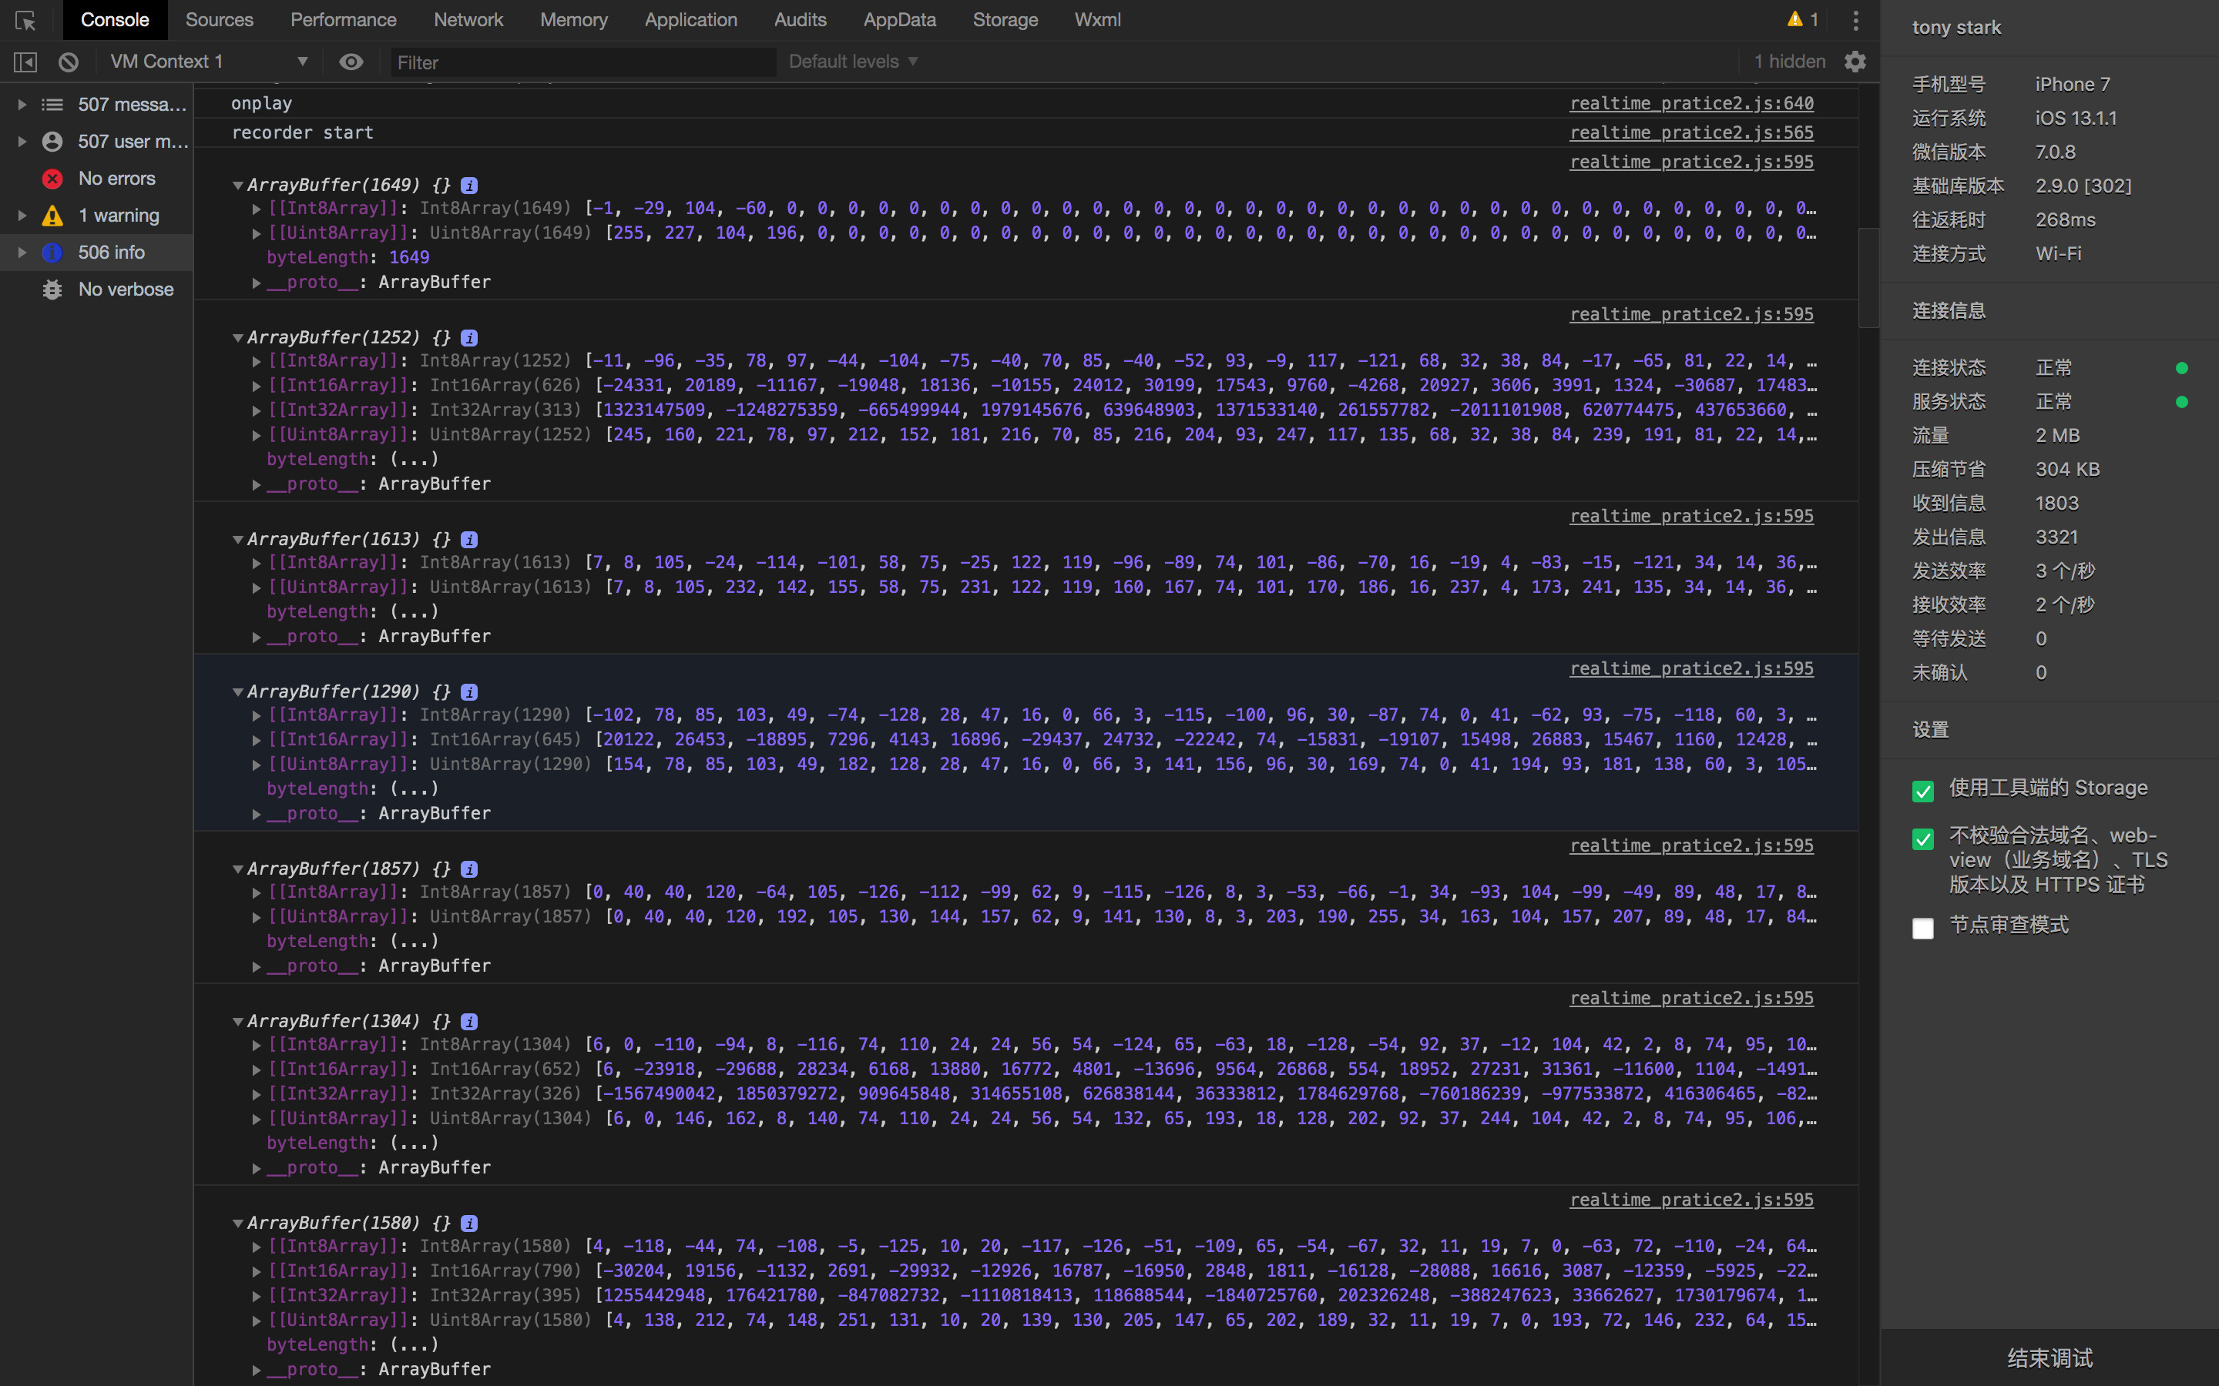
Task: Evaluate byteLength (...) of ArrayBuffer(1252)
Action: pyautogui.click(x=415, y=459)
